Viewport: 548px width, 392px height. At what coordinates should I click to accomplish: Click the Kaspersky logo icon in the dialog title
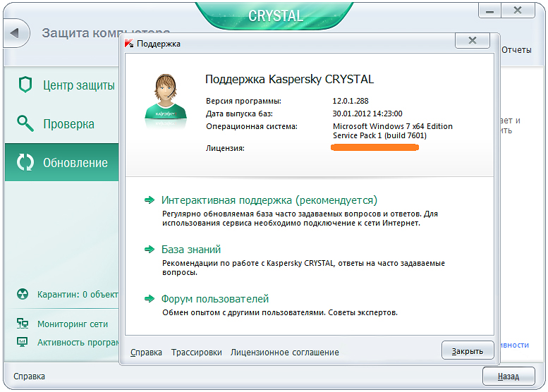click(x=129, y=43)
